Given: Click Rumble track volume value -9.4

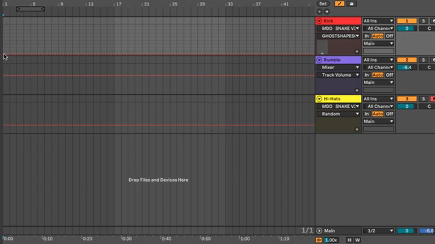Looking at the screenshot, I should tap(406, 68).
